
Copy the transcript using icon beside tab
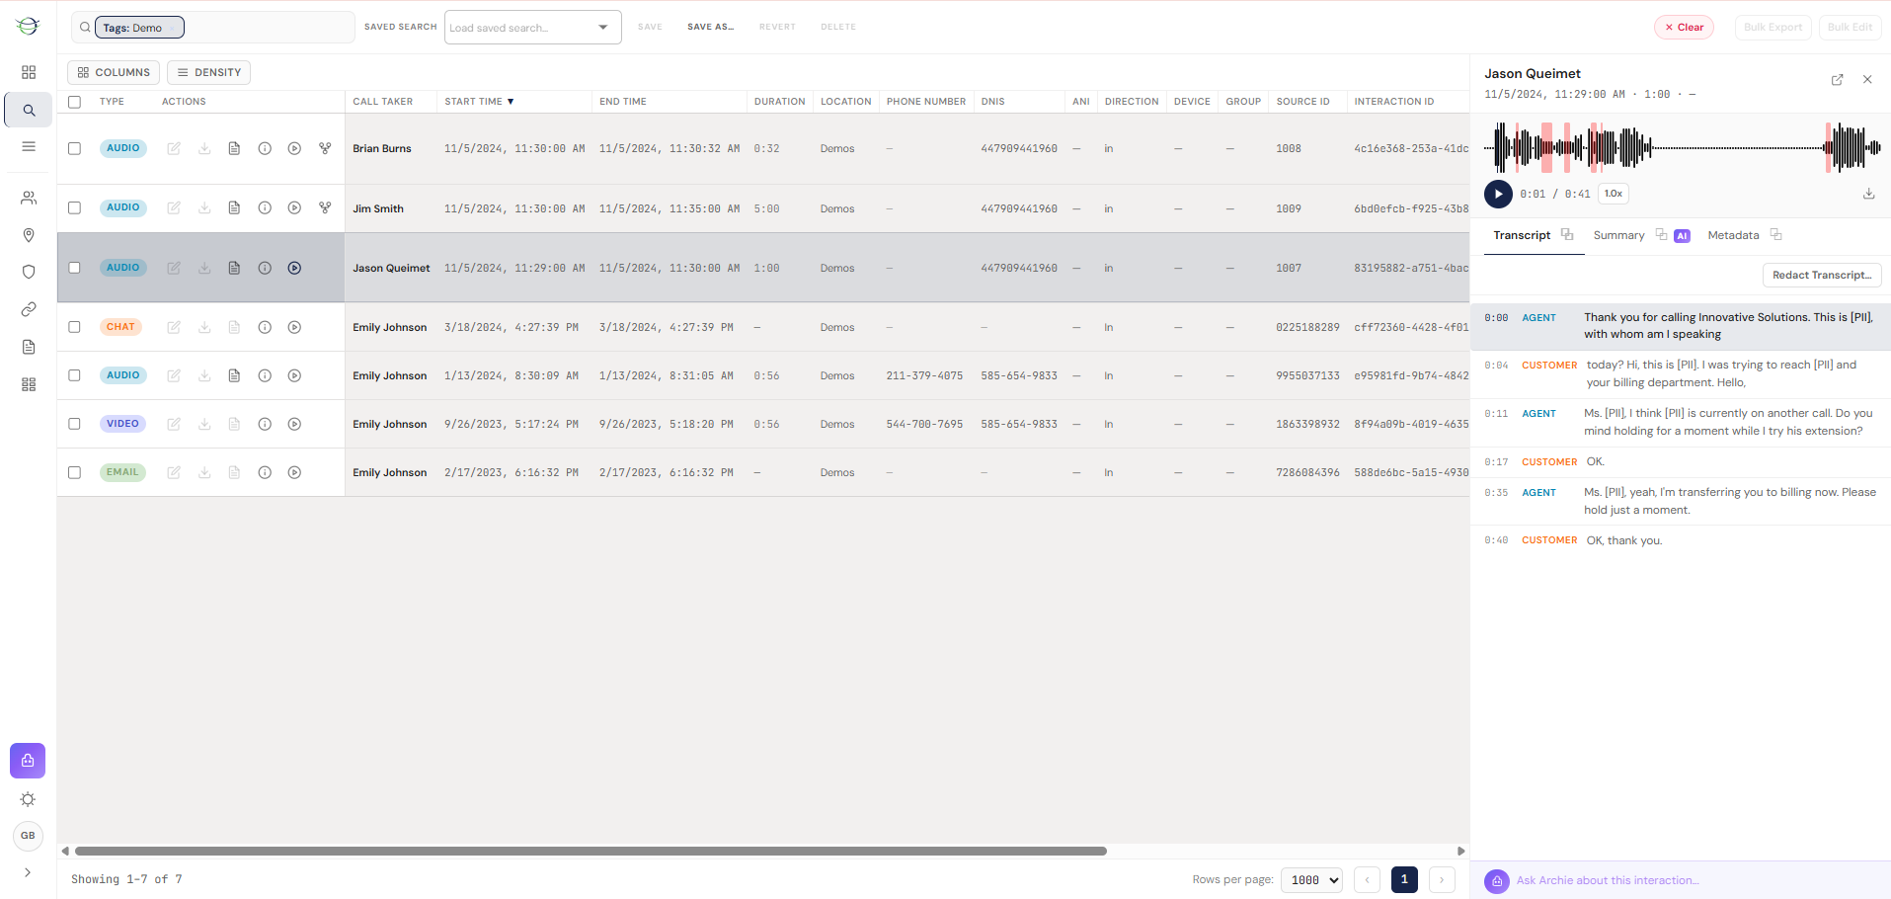[x=1567, y=235]
